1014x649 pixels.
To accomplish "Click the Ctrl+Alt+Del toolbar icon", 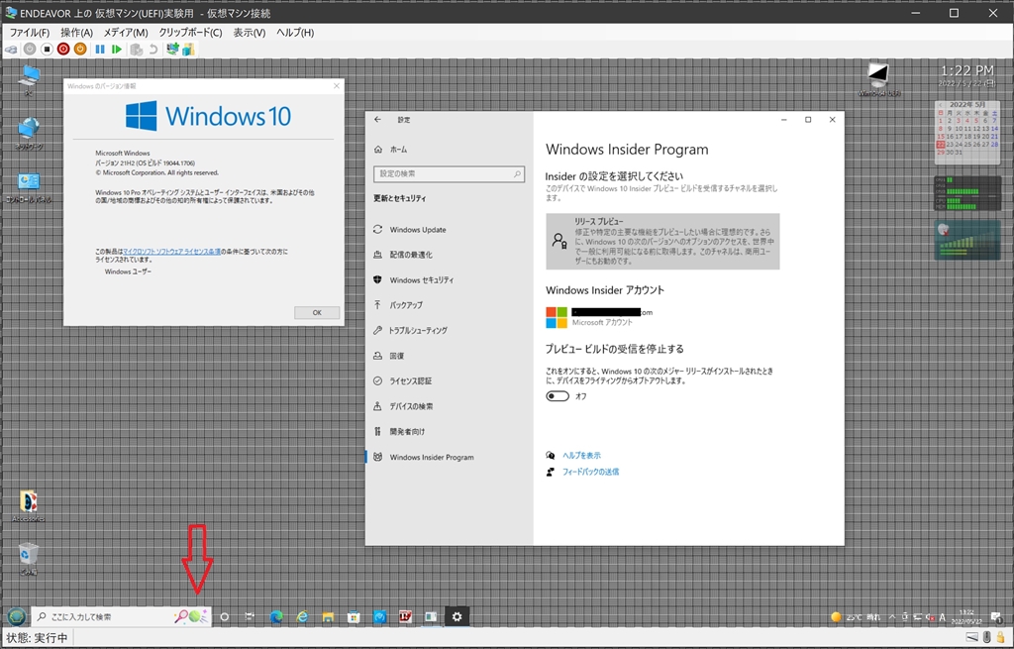I will [11, 50].
